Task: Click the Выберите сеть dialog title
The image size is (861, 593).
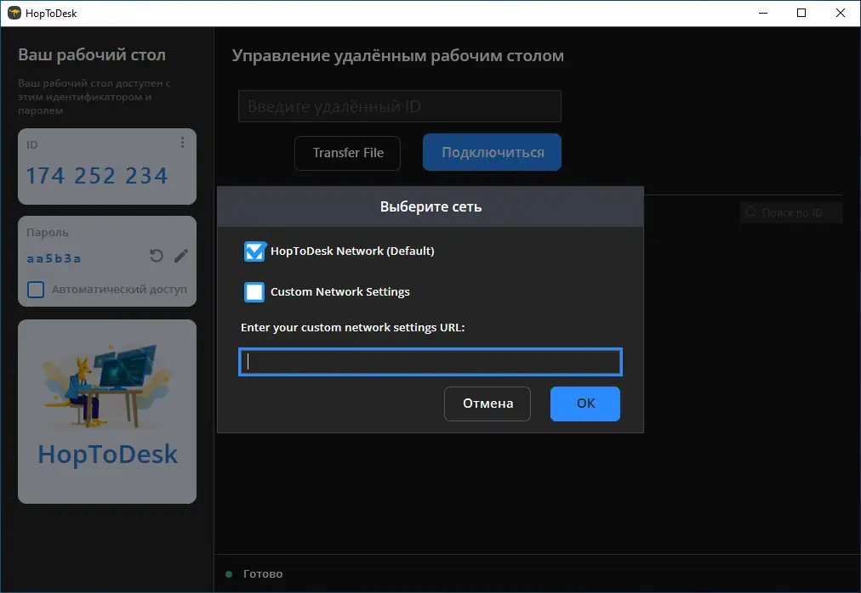Action: pyautogui.click(x=430, y=206)
